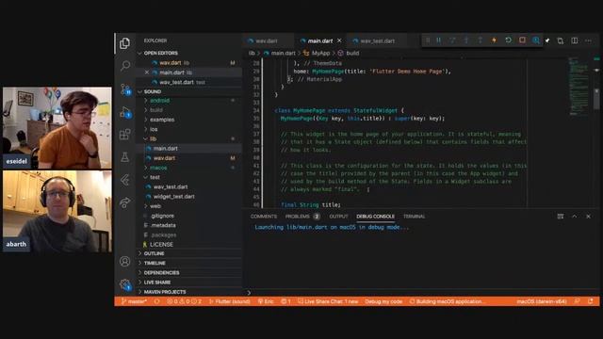603x339 pixels.
Task: Expand the android folder
Action: 159,101
